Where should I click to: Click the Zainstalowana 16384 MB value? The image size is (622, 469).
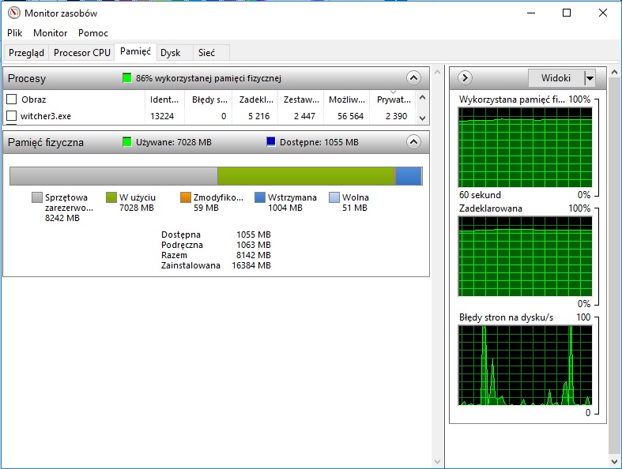pos(251,265)
